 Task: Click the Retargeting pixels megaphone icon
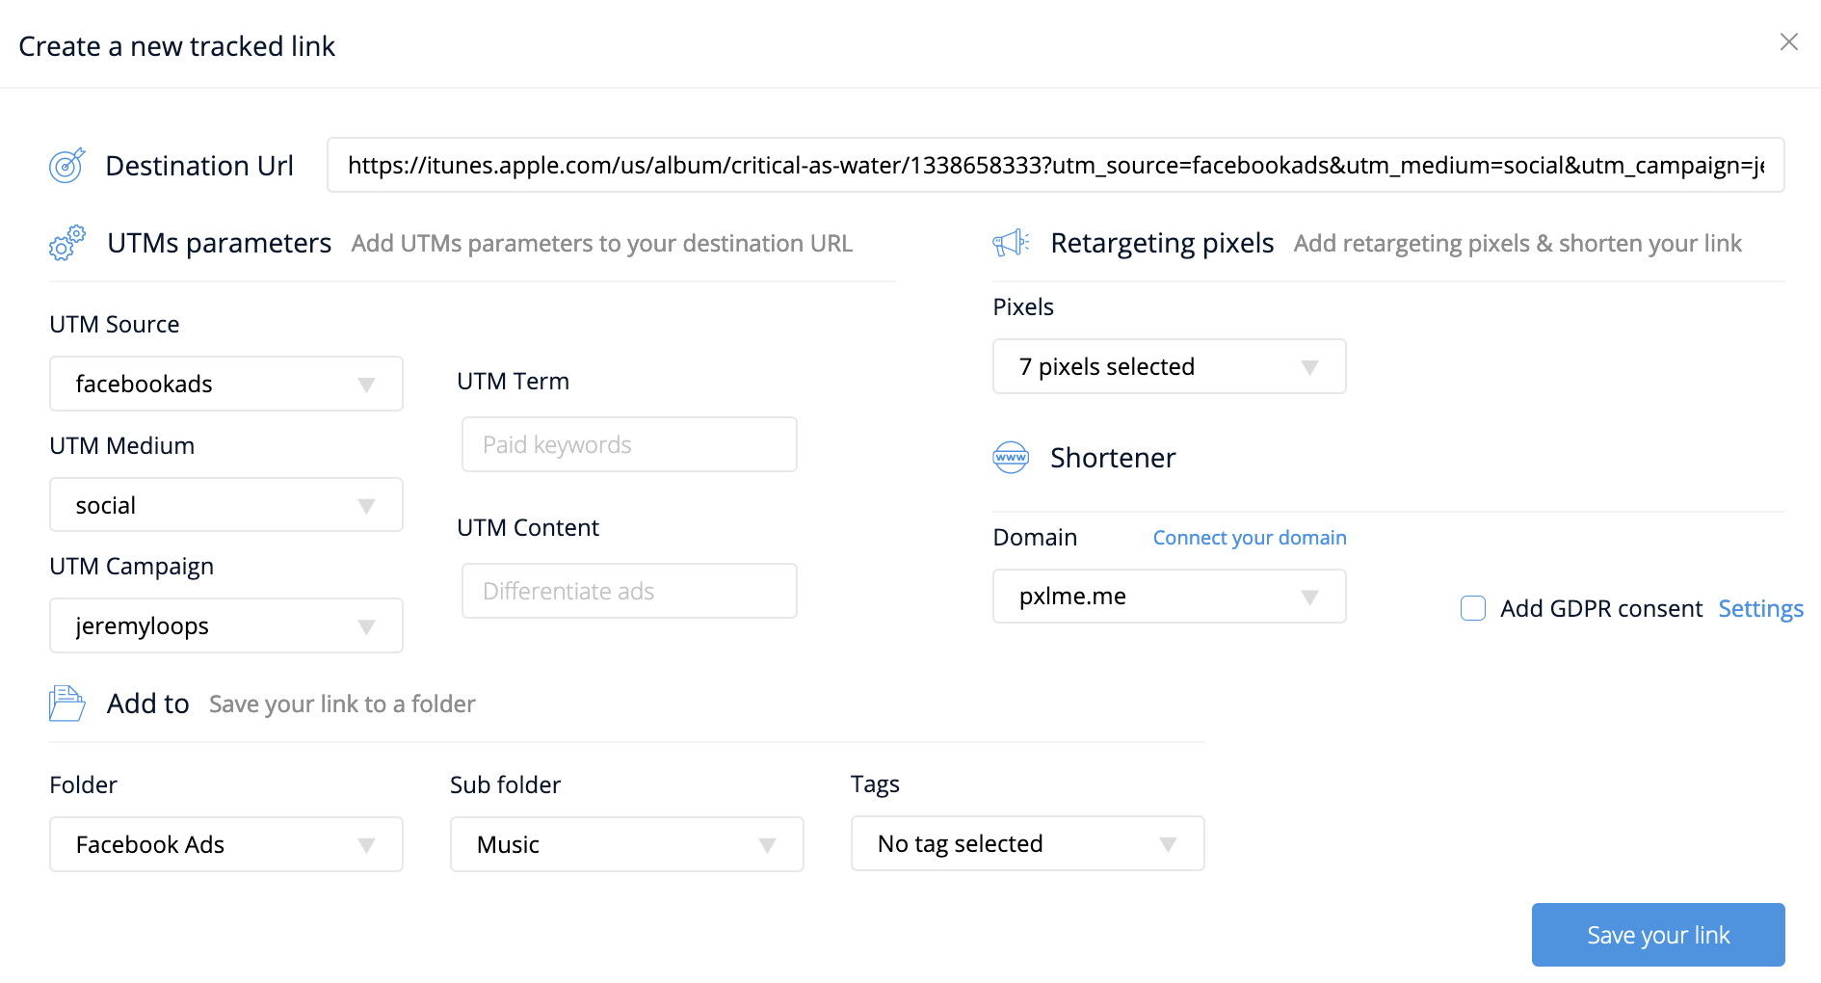(1011, 243)
